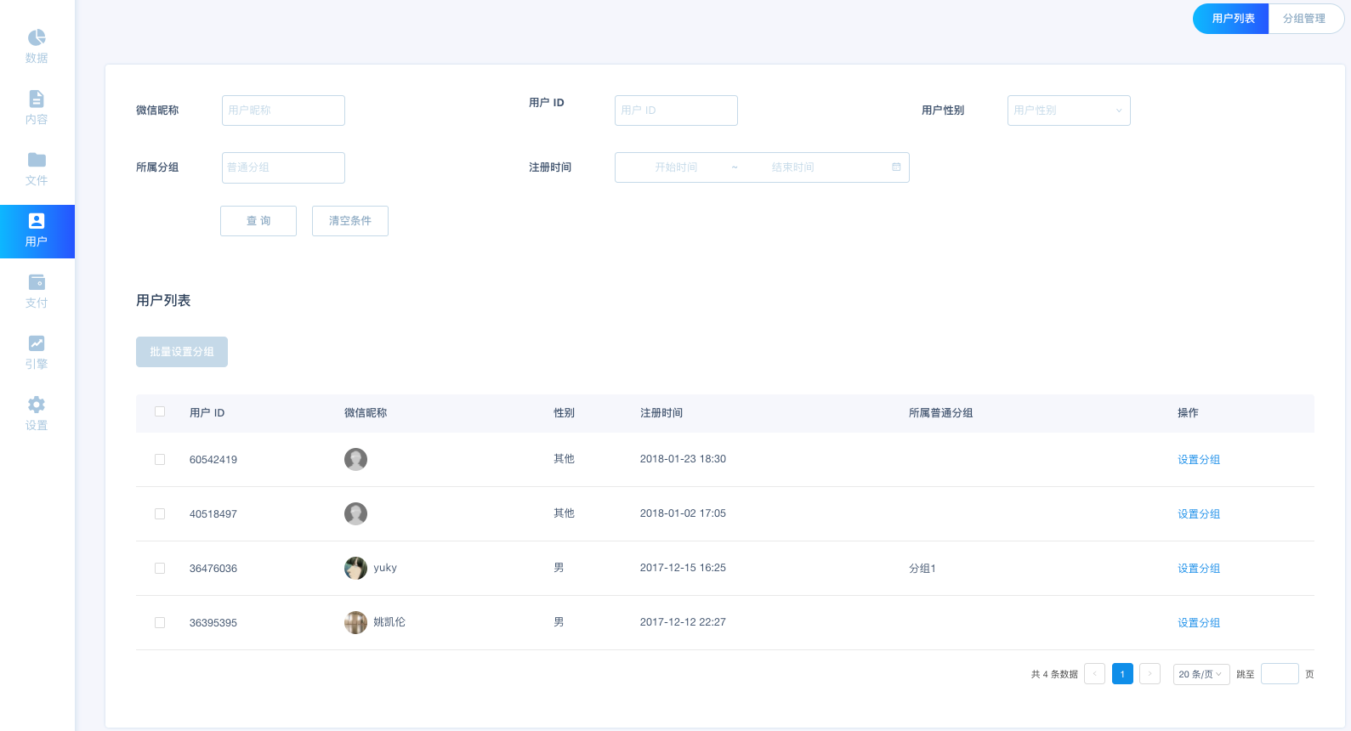
Task: Check the row for user 36476036
Action: (160, 569)
